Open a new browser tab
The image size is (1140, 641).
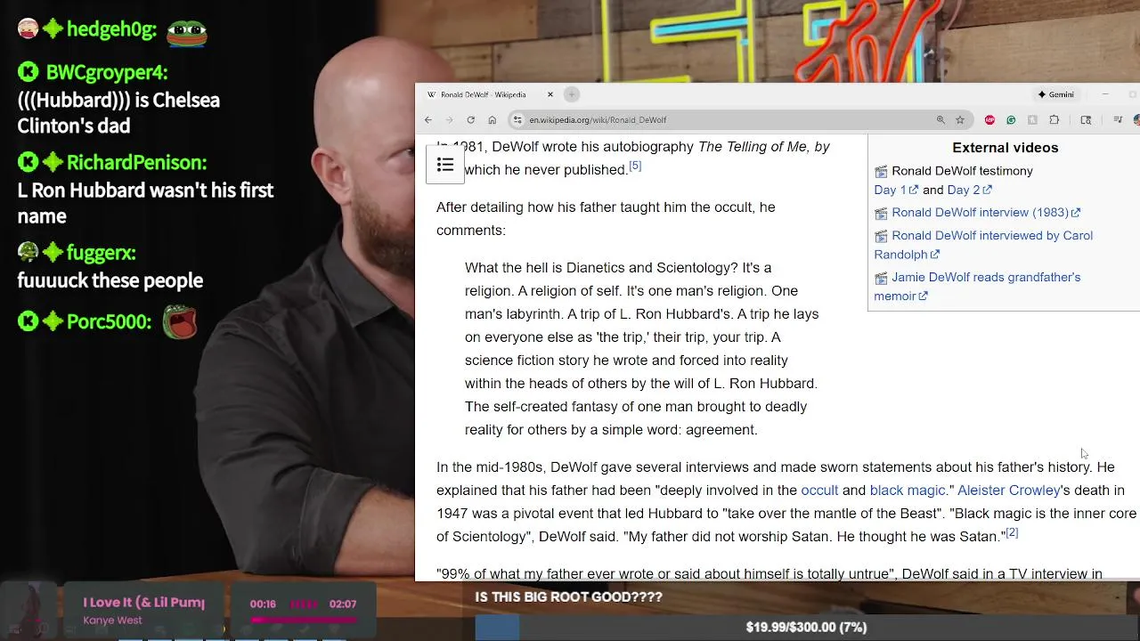(572, 94)
